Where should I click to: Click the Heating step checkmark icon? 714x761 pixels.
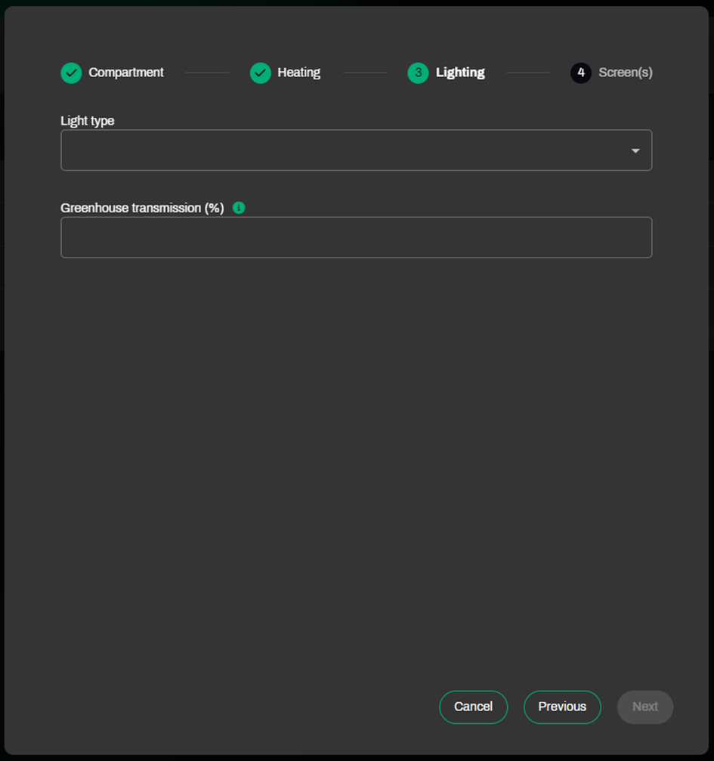[x=261, y=73]
